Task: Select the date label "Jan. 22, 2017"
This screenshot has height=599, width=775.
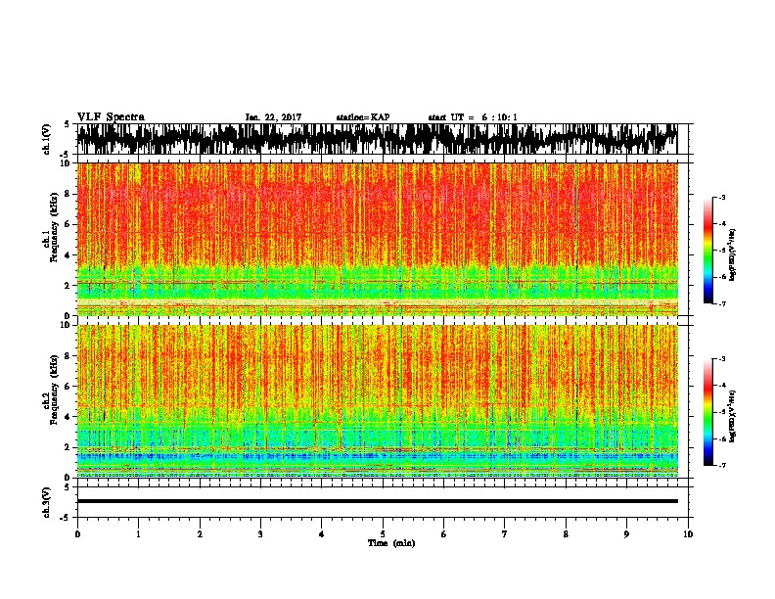Action: (273, 117)
